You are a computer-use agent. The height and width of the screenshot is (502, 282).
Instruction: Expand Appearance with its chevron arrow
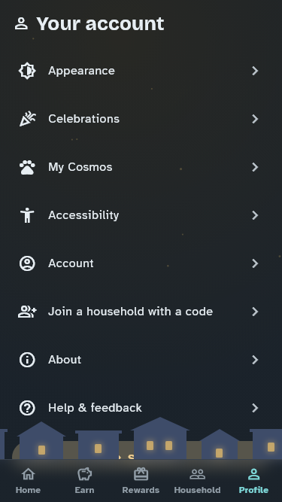tap(255, 71)
